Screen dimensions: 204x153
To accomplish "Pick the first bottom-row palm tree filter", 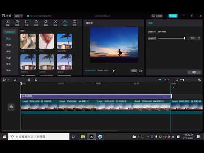I will pos(28,62).
